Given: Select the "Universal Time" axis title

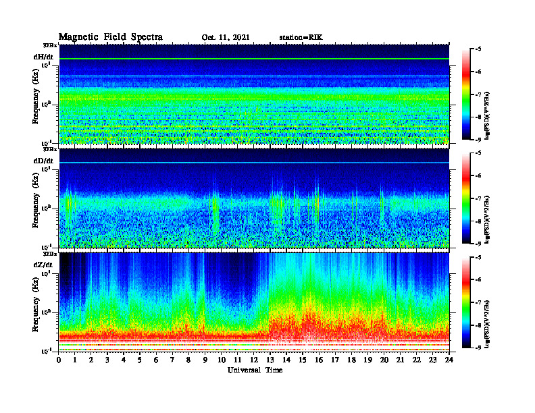Looking at the screenshot, I should pos(255,370).
